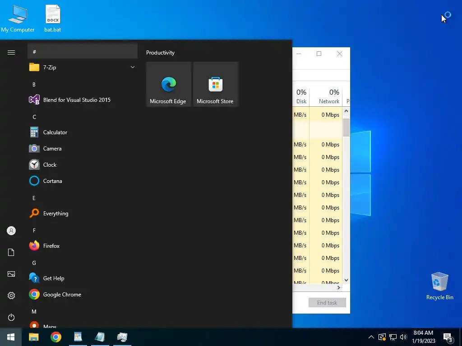Open Google Chrome from the taskbar
Viewport: 462px width, 346px height.
click(x=55, y=337)
